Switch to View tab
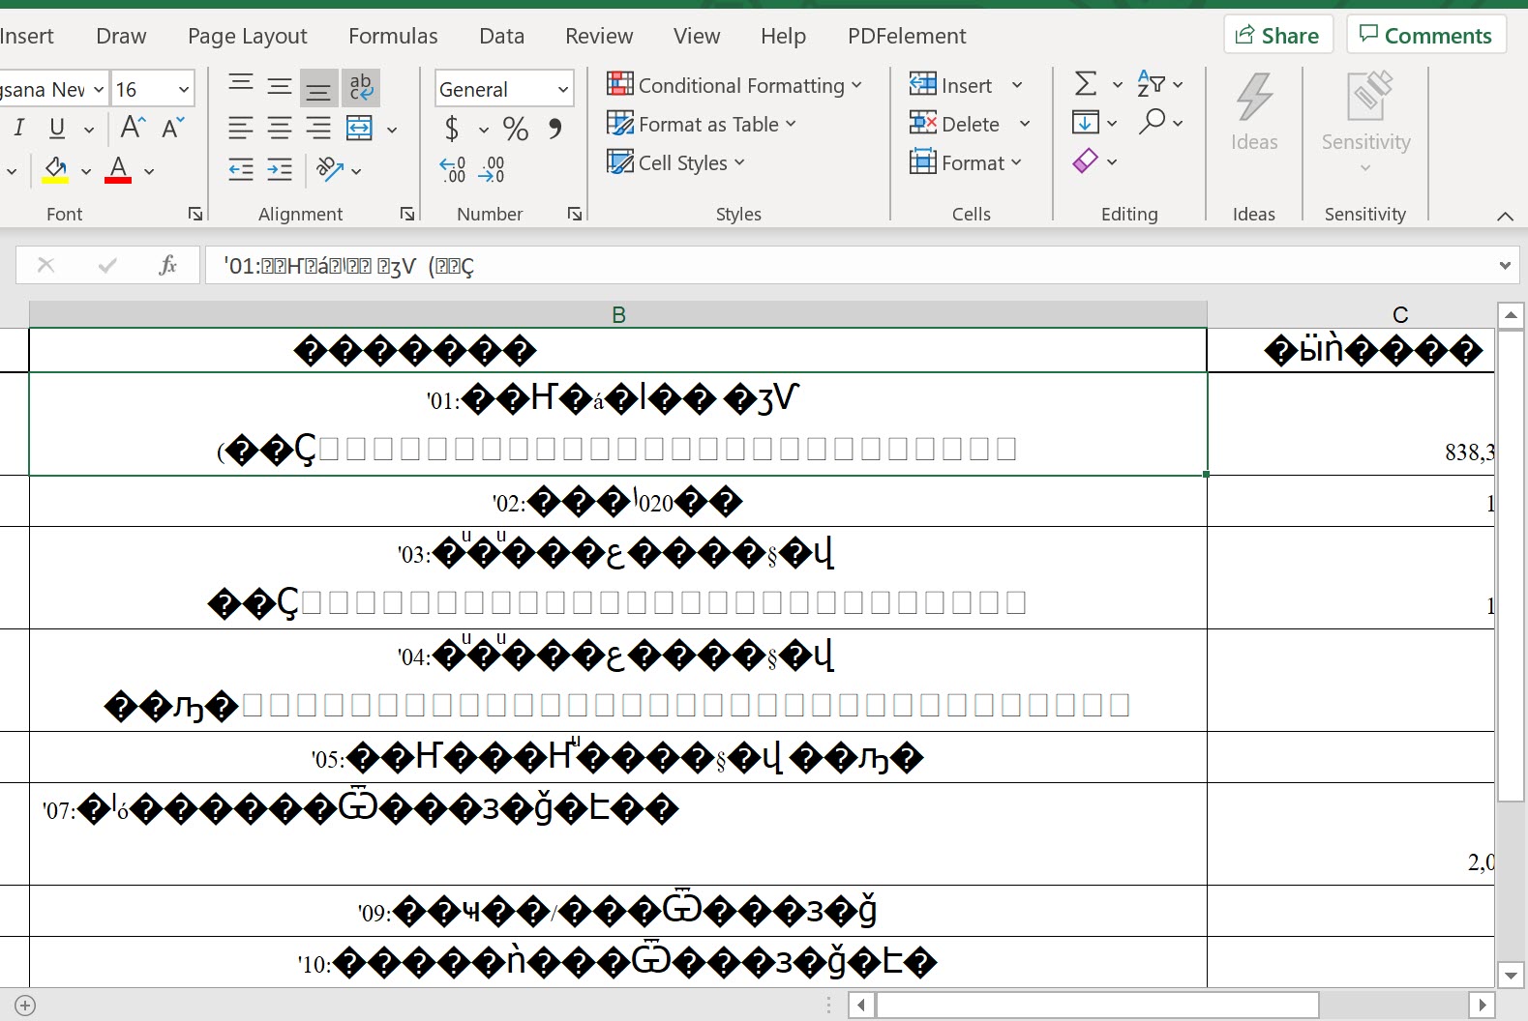This screenshot has height=1021, width=1528. 697,36
